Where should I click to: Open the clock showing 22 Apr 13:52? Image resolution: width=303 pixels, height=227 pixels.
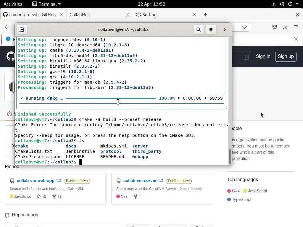[151, 4]
